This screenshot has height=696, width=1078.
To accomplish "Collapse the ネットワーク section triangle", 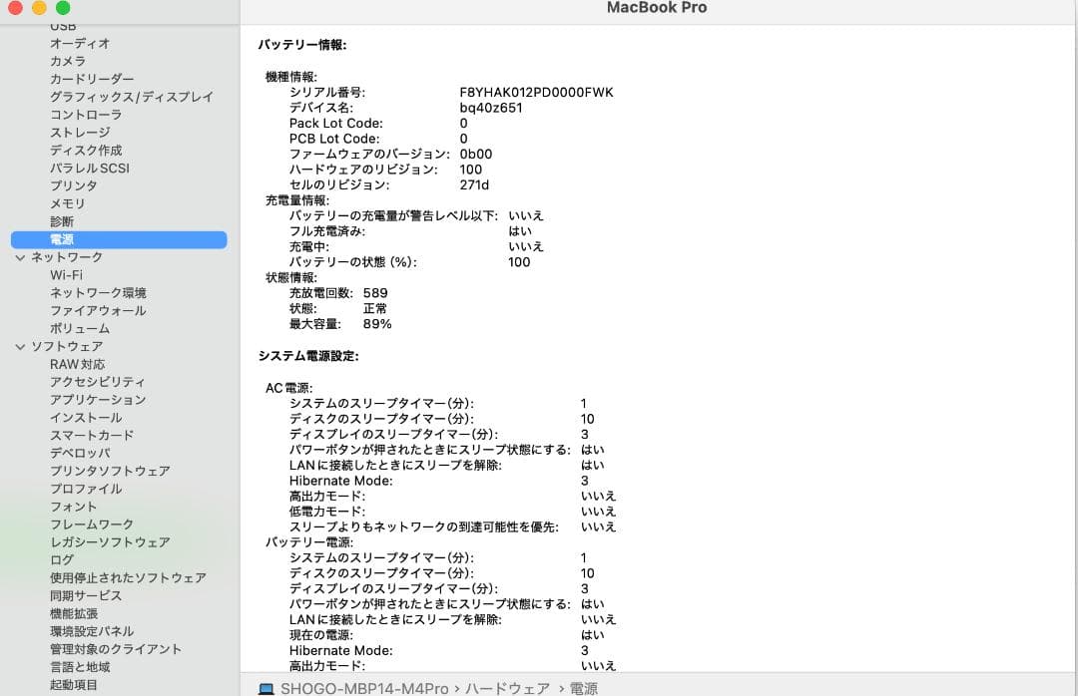I will 20,256.
